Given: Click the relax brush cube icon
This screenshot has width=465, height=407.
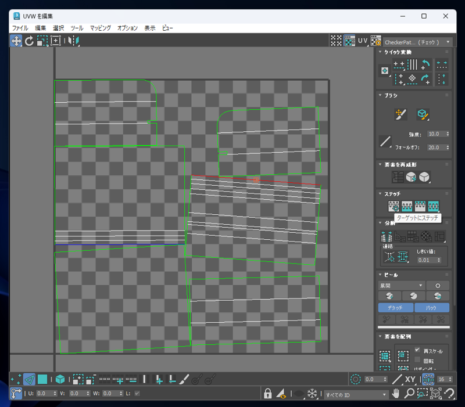Looking at the screenshot, I should [423, 114].
